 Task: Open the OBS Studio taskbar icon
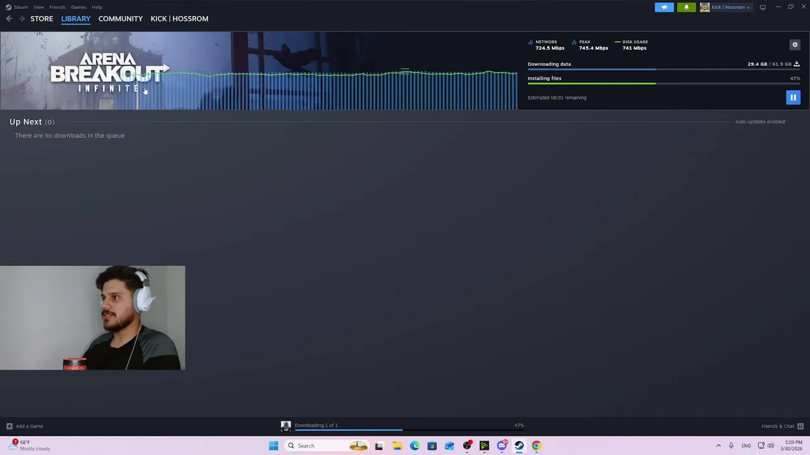[467, 446]
